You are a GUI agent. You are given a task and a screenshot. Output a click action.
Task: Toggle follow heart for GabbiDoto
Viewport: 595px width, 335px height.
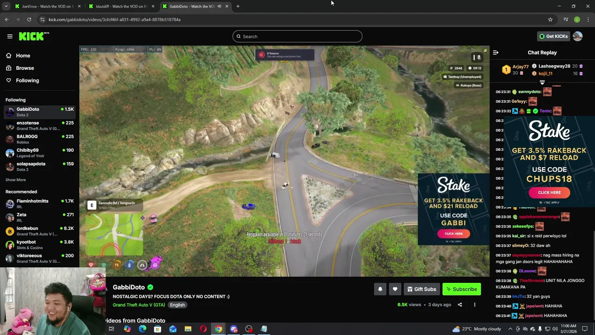point(395,289)
